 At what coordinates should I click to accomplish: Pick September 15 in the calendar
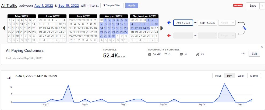click(149, 28)
